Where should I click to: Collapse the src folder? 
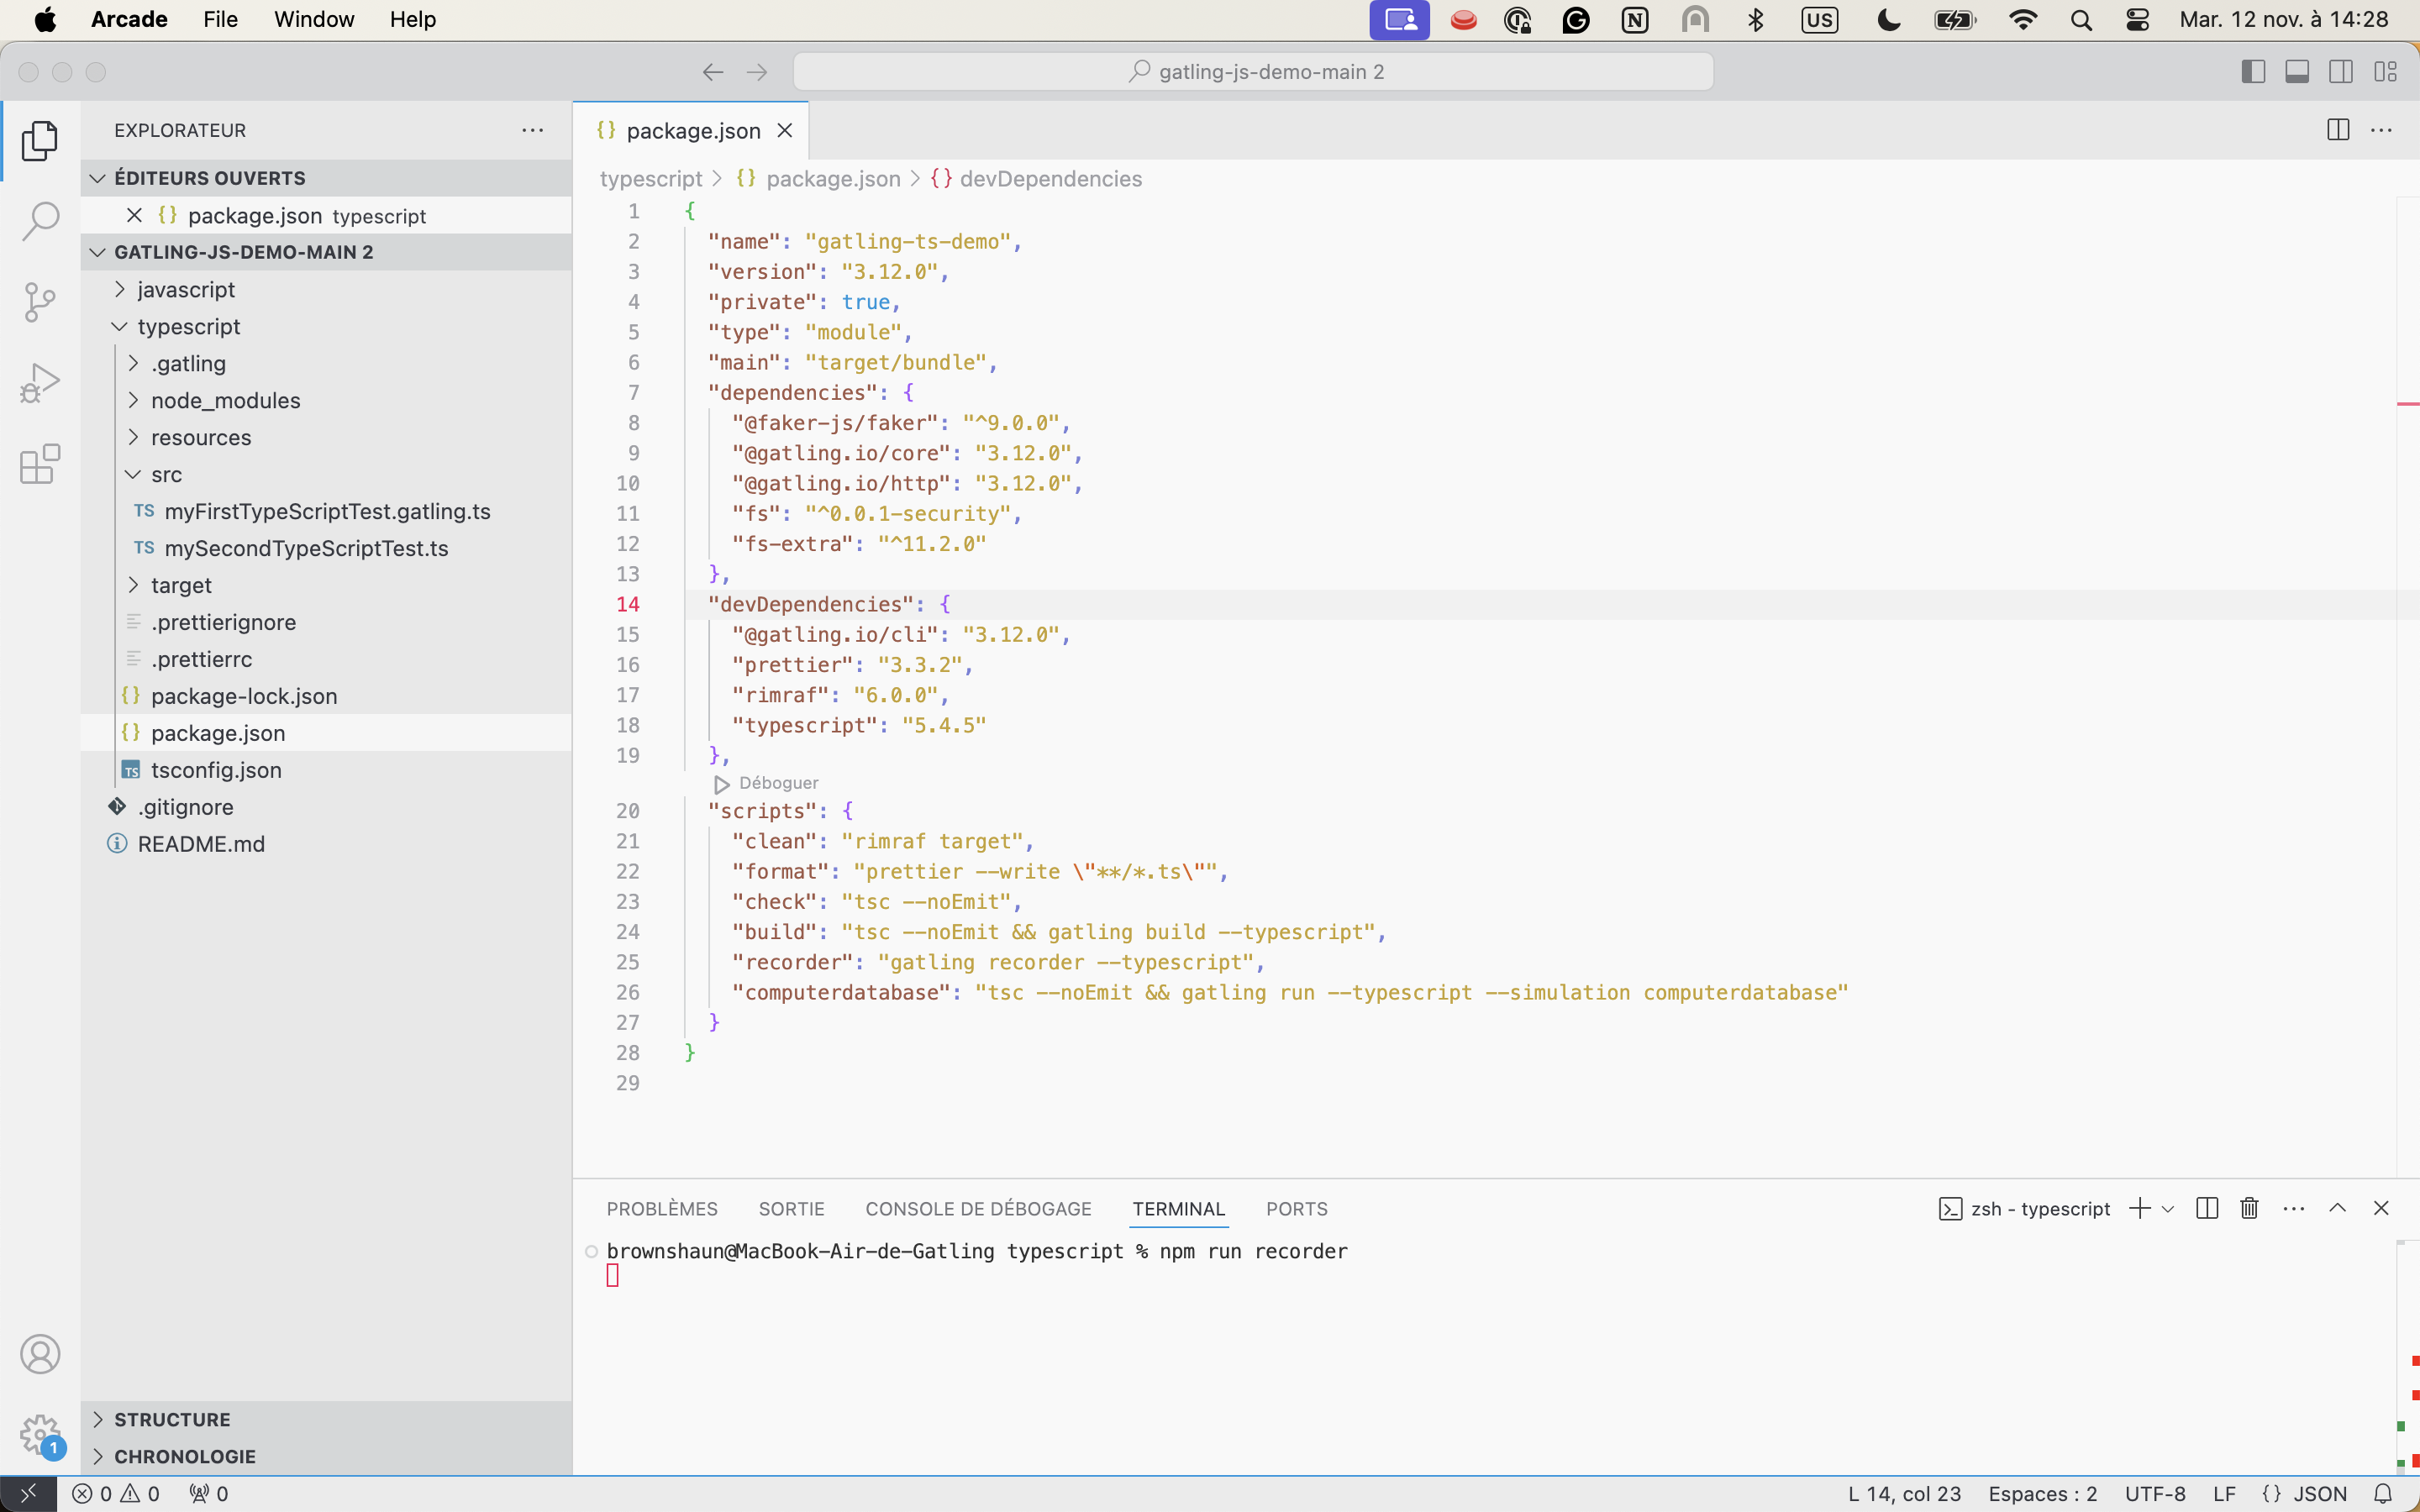tap(326, 474)
